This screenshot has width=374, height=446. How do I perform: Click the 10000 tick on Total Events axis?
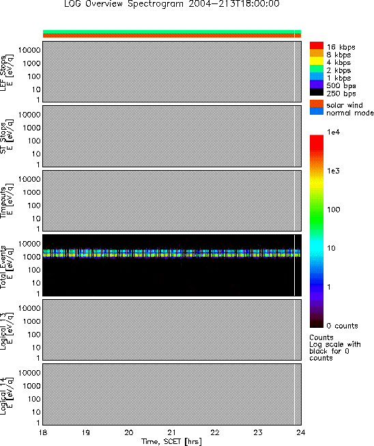pos(29,244)
